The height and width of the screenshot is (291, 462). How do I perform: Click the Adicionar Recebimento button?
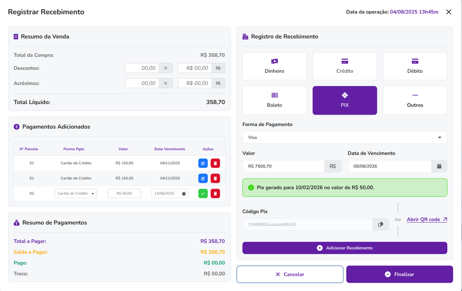point(345,248)
